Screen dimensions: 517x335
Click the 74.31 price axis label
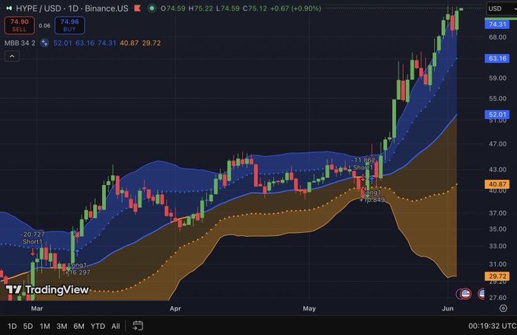(497, 24)
